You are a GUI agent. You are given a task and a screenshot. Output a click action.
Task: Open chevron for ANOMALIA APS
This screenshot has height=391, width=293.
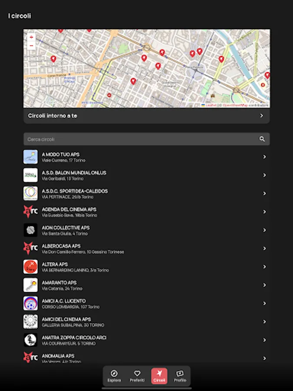264,358
